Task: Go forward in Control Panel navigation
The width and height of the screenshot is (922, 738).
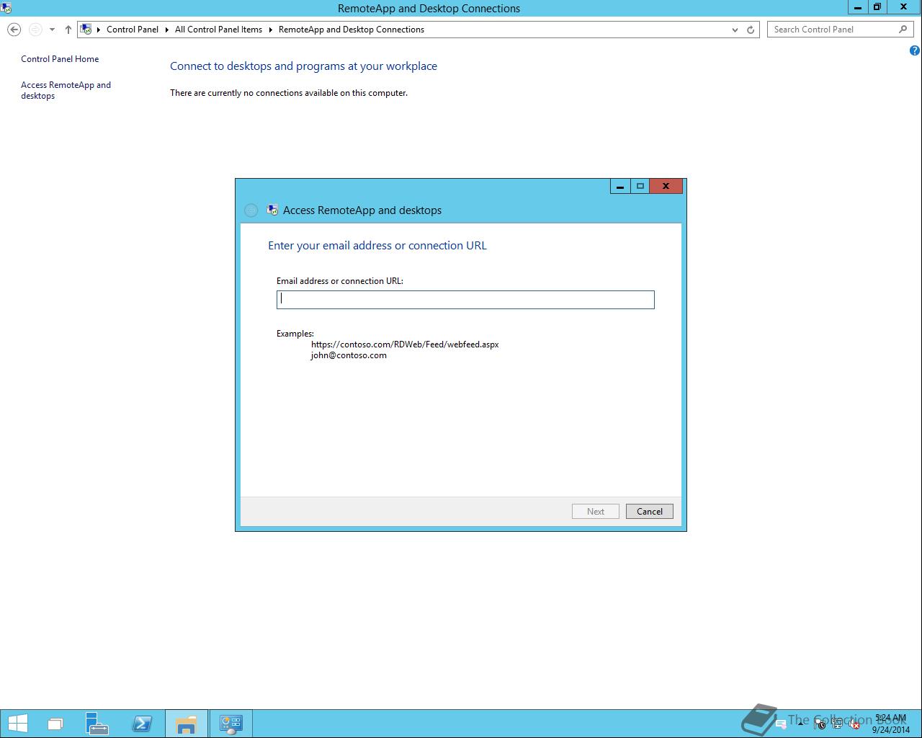Action: click(x=35, y=30)
